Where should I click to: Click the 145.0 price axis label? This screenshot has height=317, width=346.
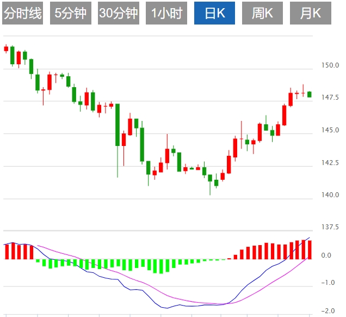click(x=330, y=130)
